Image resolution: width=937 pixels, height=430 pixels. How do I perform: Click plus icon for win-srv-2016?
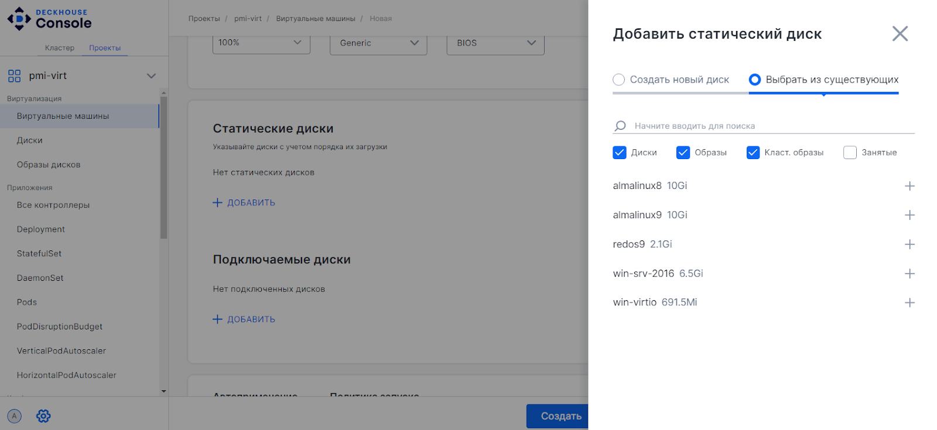[x=909, y=274]
